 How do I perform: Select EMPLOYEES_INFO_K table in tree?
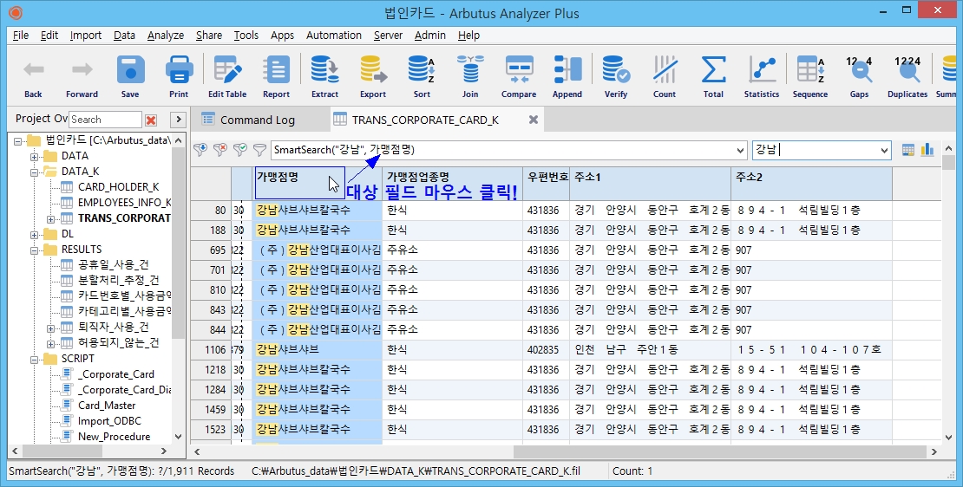tap(124, 203)
